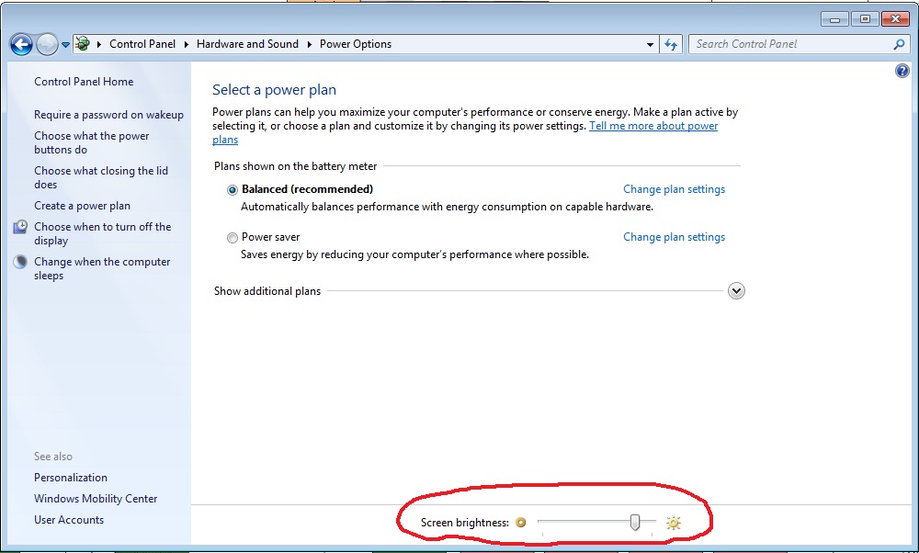Click the back navigation arrow

(x=20, y=44)
